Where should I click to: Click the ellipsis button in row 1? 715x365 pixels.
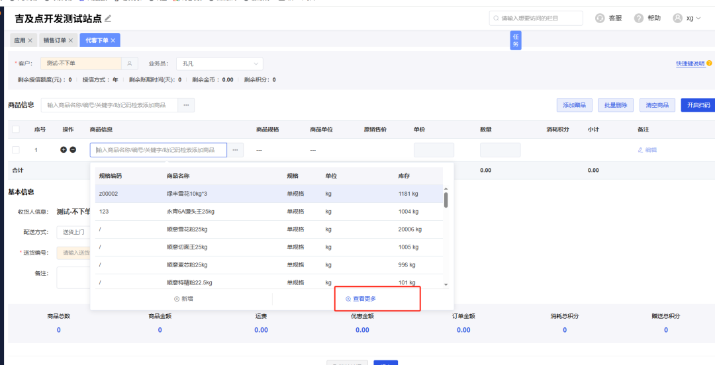pyautogui.click(x=235, y=150)
